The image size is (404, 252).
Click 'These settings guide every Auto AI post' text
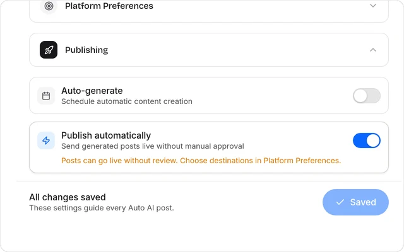tap(102, 208)
